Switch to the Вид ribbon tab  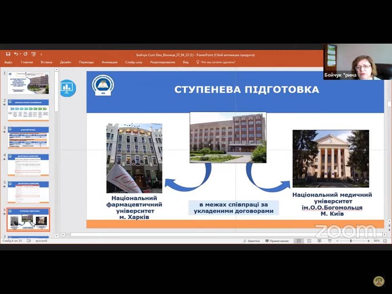(185, 62)
